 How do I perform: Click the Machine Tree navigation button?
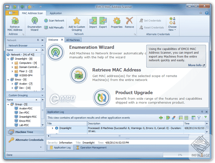[x=25, y=132]
